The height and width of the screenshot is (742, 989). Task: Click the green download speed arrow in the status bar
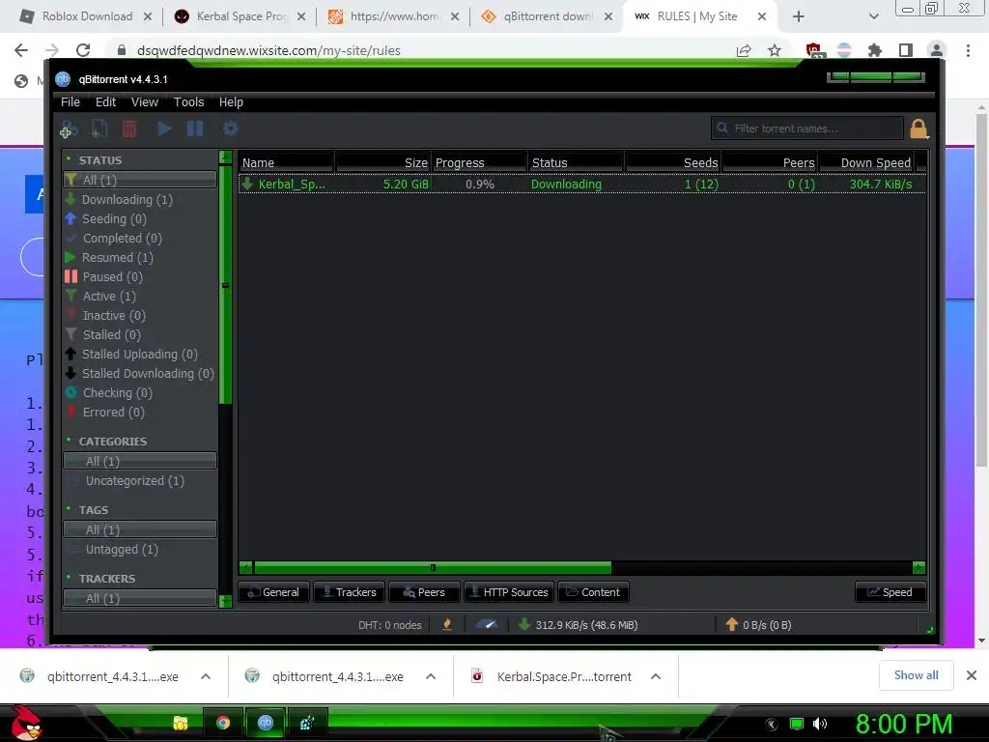pyautogui.click(x=523, y=625)
